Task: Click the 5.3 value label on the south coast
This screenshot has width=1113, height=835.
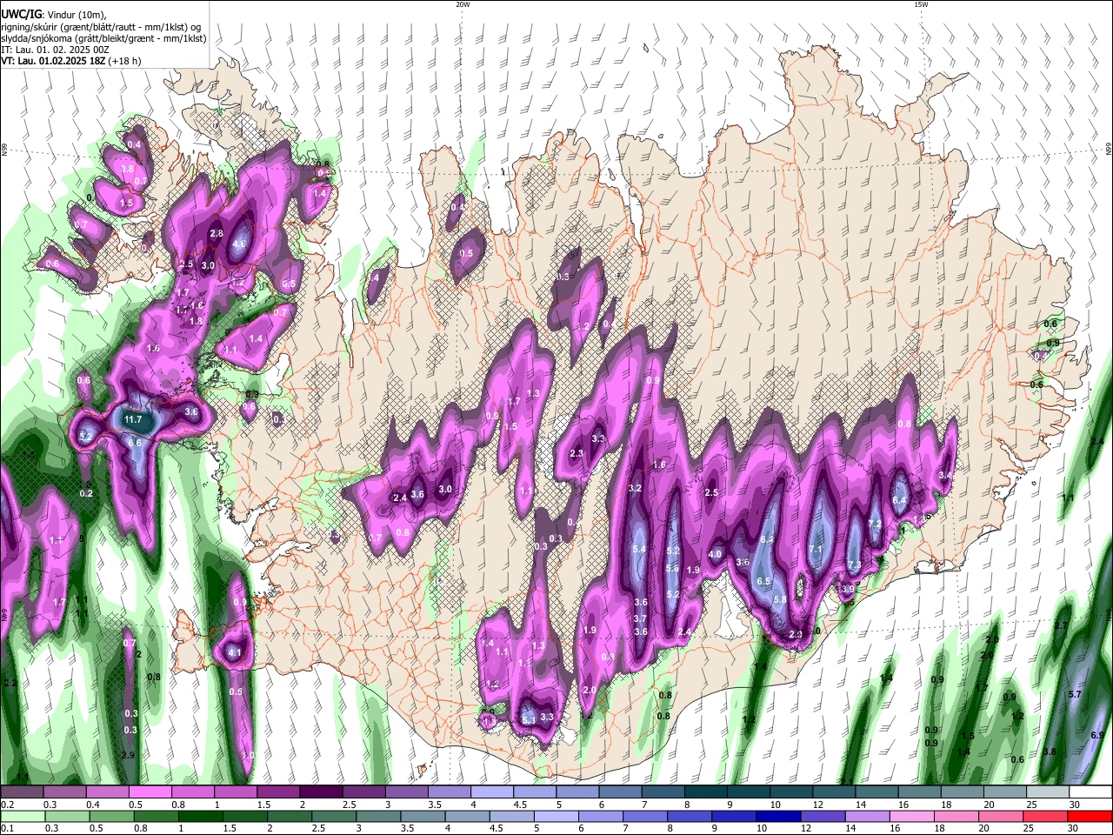Action: pyautogui.click(x=528, y=720)
